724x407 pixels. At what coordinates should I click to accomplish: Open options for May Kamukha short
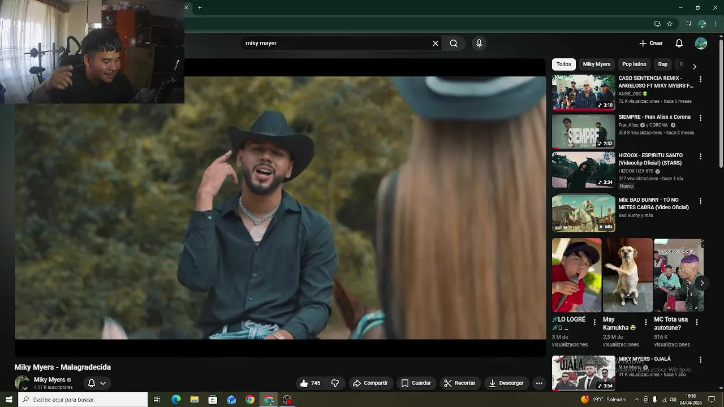point(645,322)
